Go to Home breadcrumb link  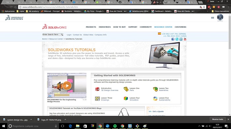(44, 39)
